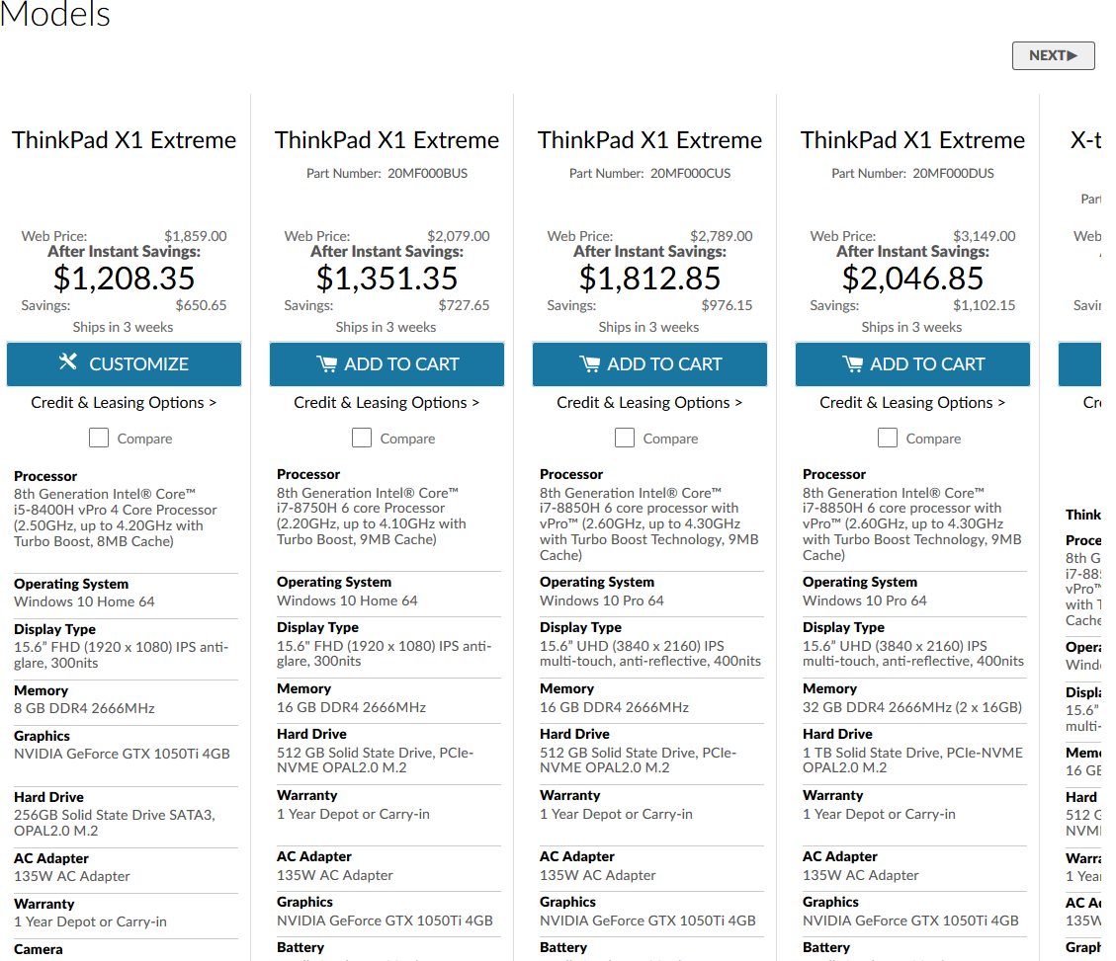Add the 20MF000DUS ThinkPad to cart

[912, 364]
